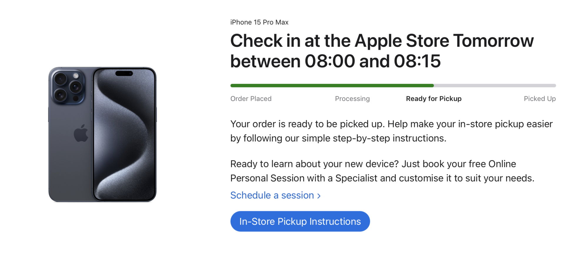Open the Schedule a session link
The width and height of the screenshot is (588, 255).
click(x=272, y=195)
